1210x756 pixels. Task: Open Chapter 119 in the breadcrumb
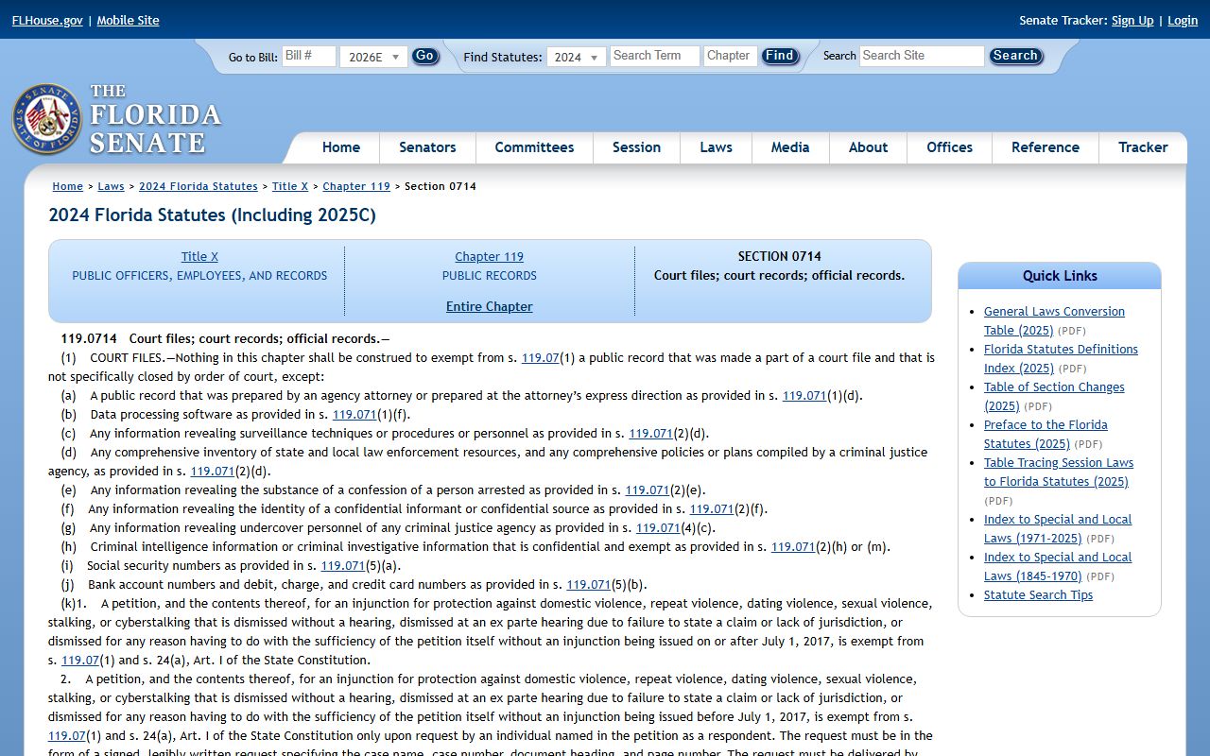click(x=356, y=186)
